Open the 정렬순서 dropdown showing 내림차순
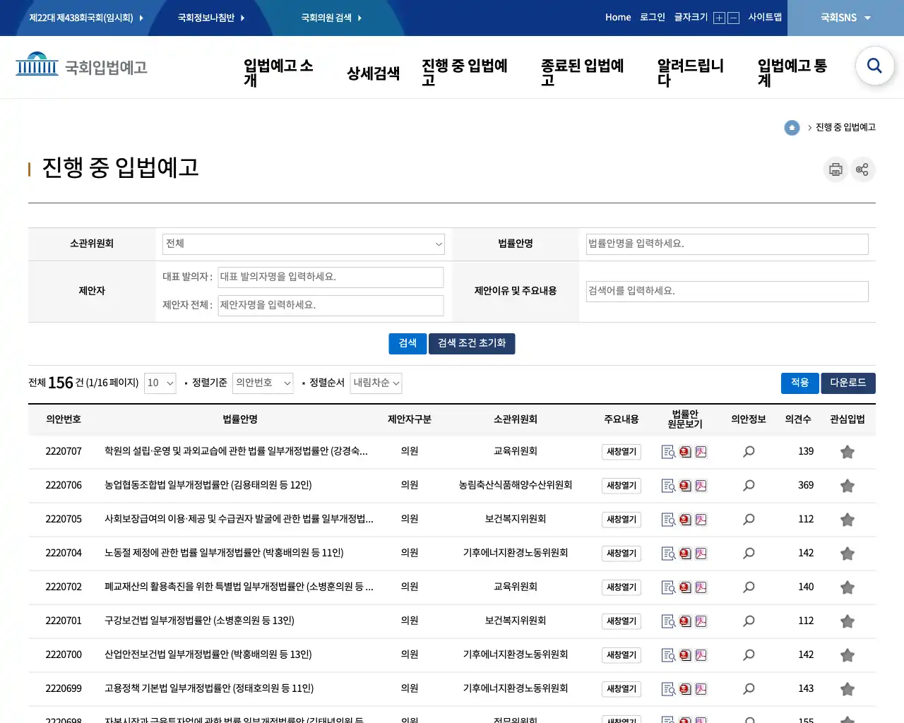This screenshot has height=723, width=904. (376, 383)
